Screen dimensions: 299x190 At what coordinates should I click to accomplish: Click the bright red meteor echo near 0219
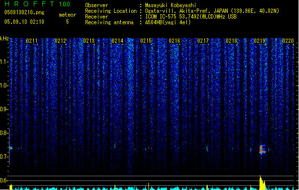click(x=262, y=150)
